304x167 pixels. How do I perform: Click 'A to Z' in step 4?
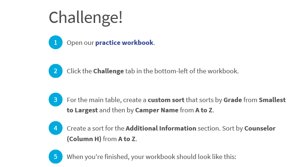pos(127,139)
